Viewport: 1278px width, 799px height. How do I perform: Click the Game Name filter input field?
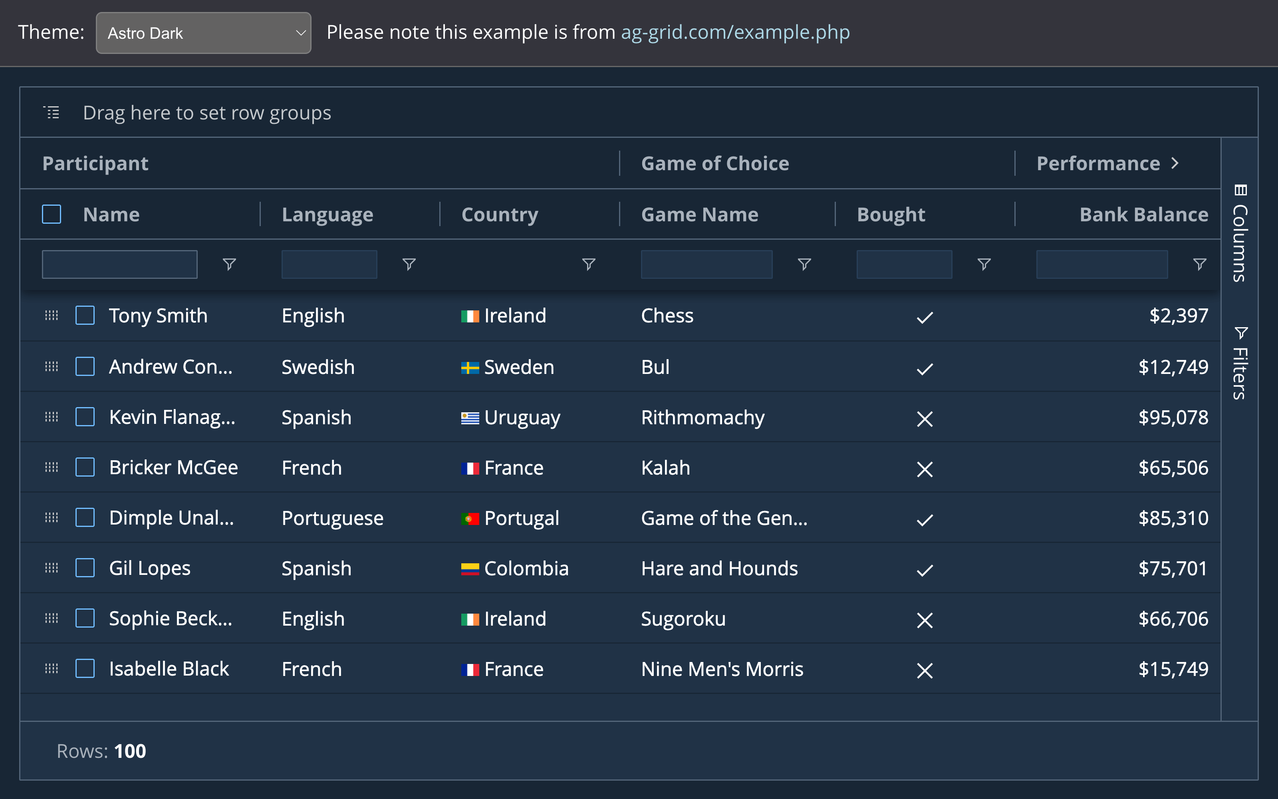point(706,264)
